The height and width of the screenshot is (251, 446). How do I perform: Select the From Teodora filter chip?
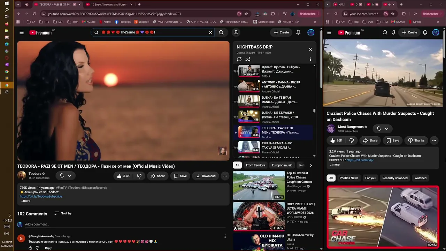coord(255,165)
